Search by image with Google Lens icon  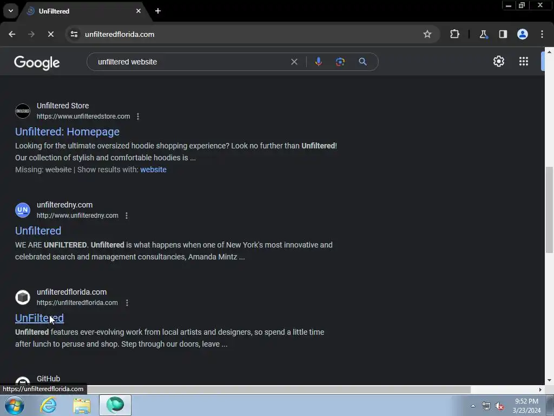pyautogui.click(x=340, y=62)
